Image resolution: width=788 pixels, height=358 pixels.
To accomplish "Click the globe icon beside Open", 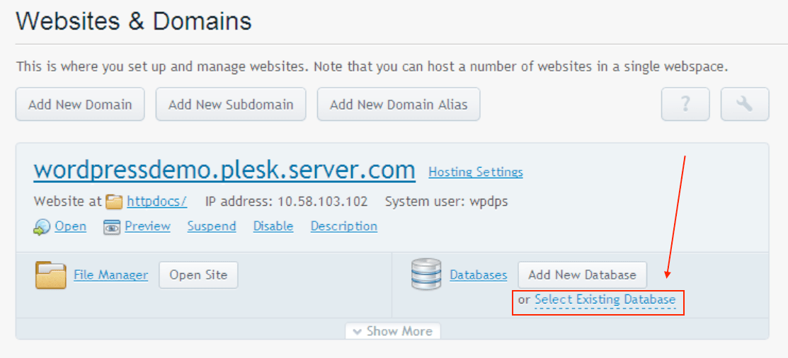I will pos(42,227).
